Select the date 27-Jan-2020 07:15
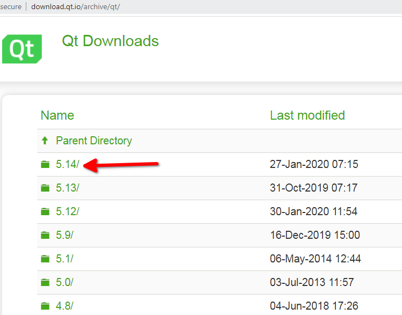Screen dimensions: 402x315 (x=314, y=164)
